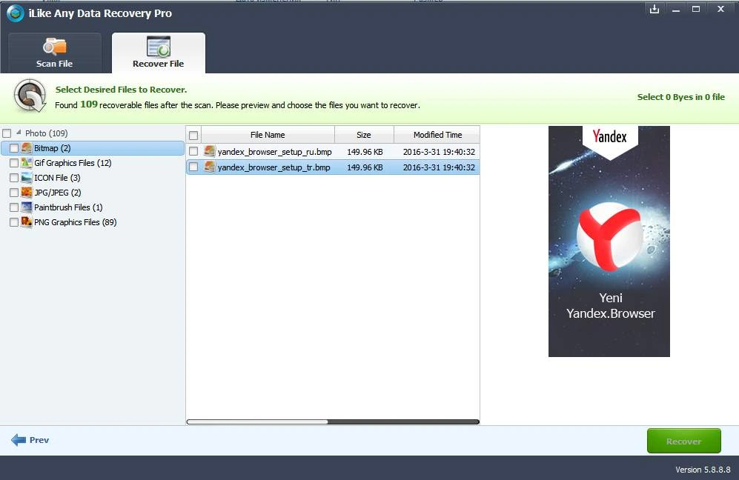Click the download arrow icon in title bar
The image size is (739, 480).
pos(655,9)
